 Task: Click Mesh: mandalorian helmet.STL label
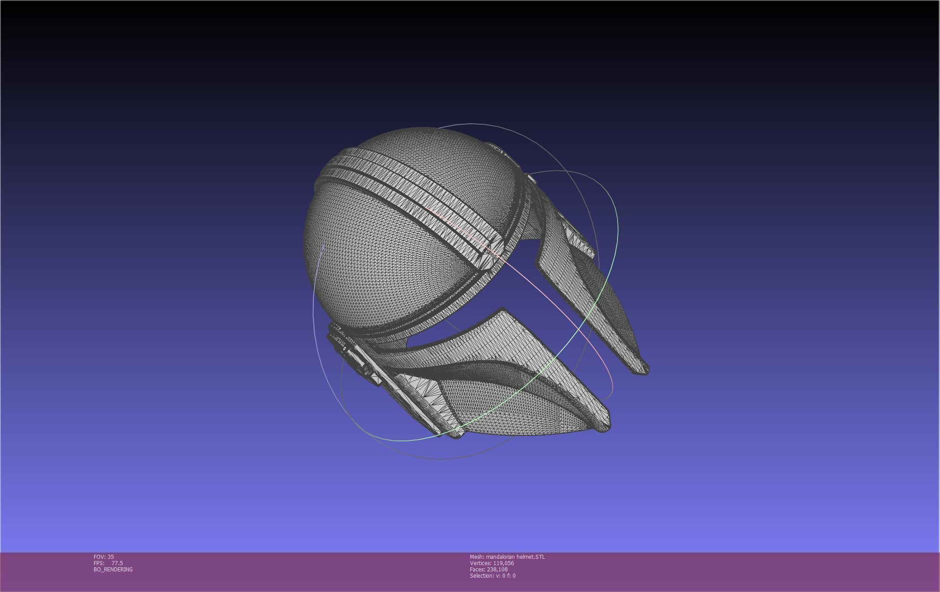(x=507, y=557)
